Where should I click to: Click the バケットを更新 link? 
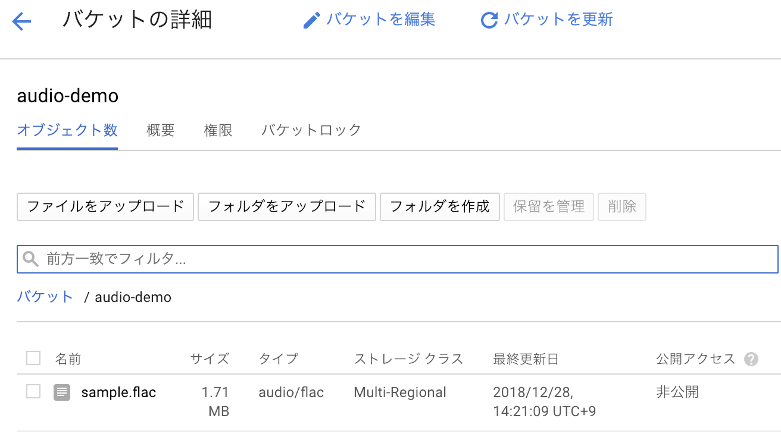558,20
